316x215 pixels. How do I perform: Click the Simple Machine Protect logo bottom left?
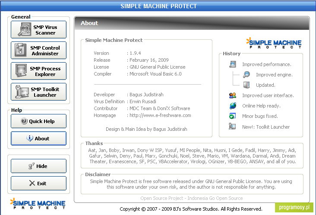[38, 203]
